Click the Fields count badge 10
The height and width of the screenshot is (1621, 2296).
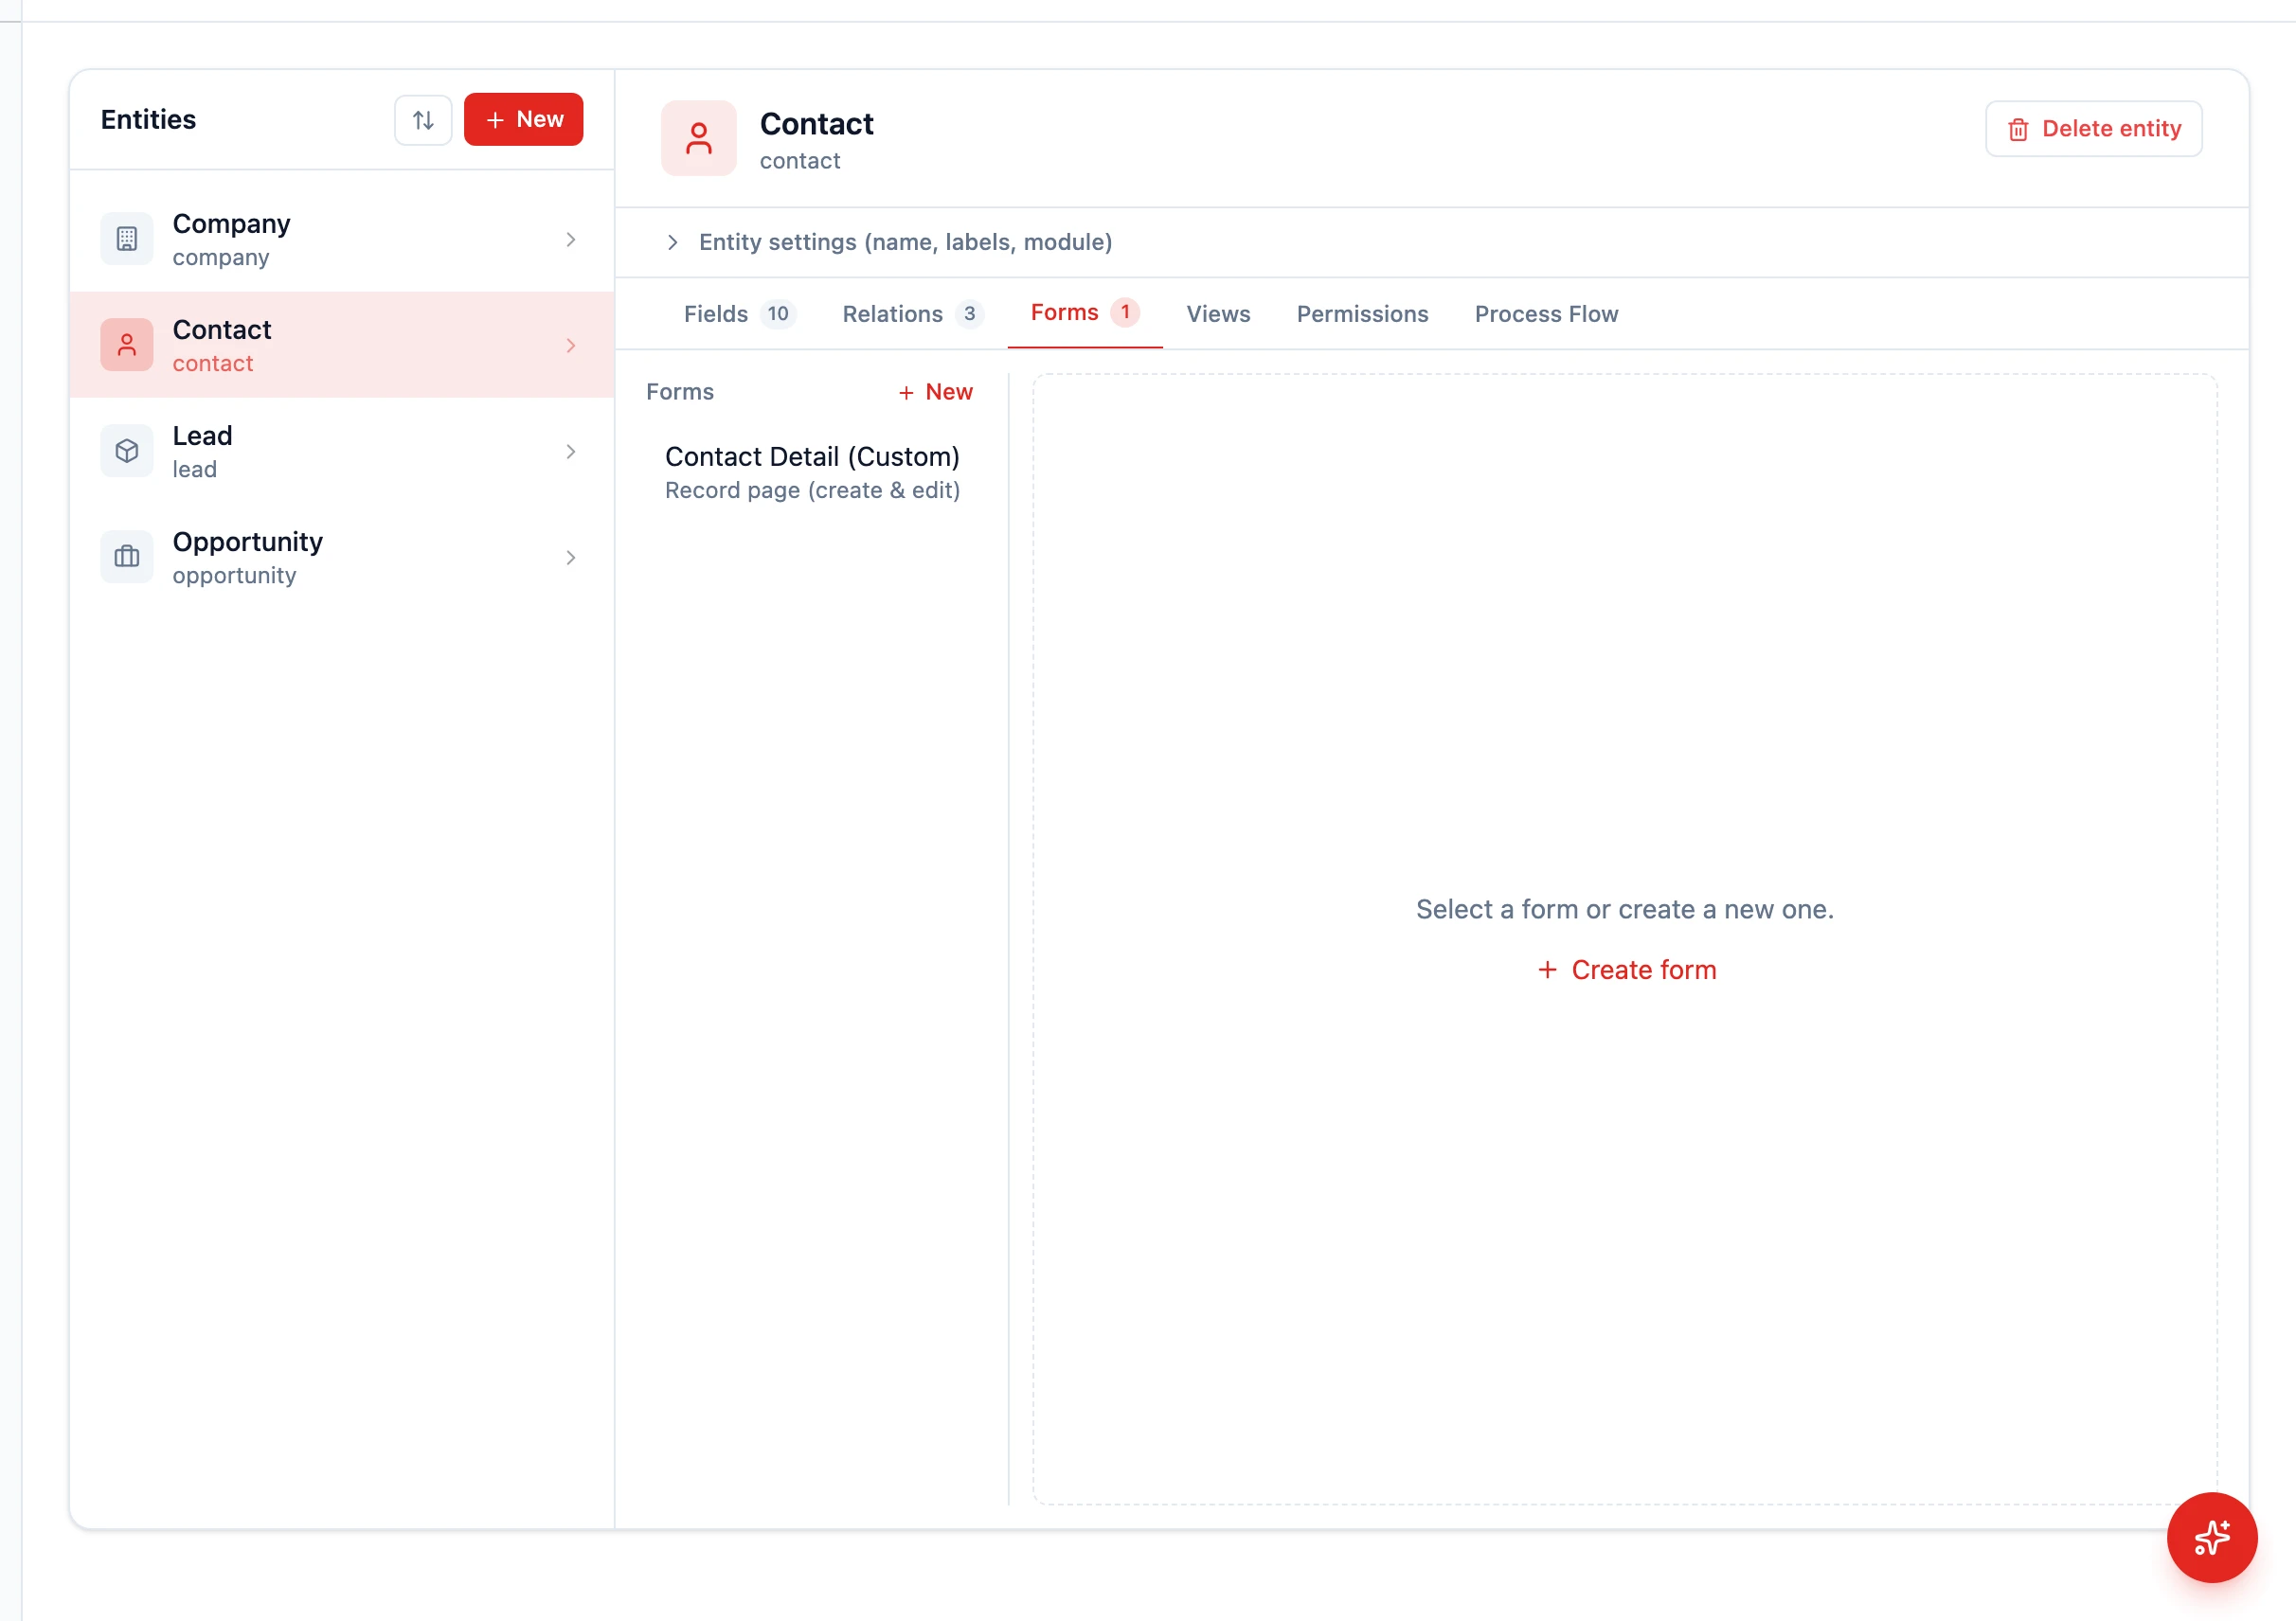click(x=778, y=313)
